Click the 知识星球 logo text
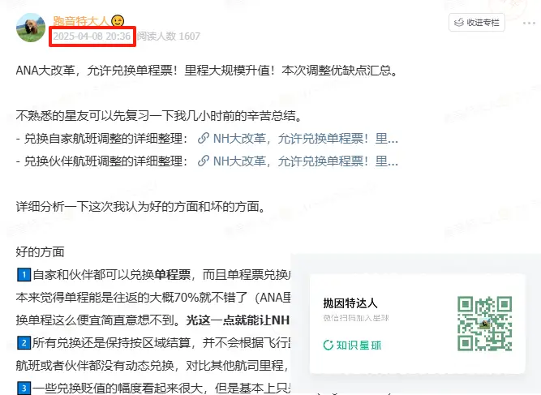 (x=359, y=345)
